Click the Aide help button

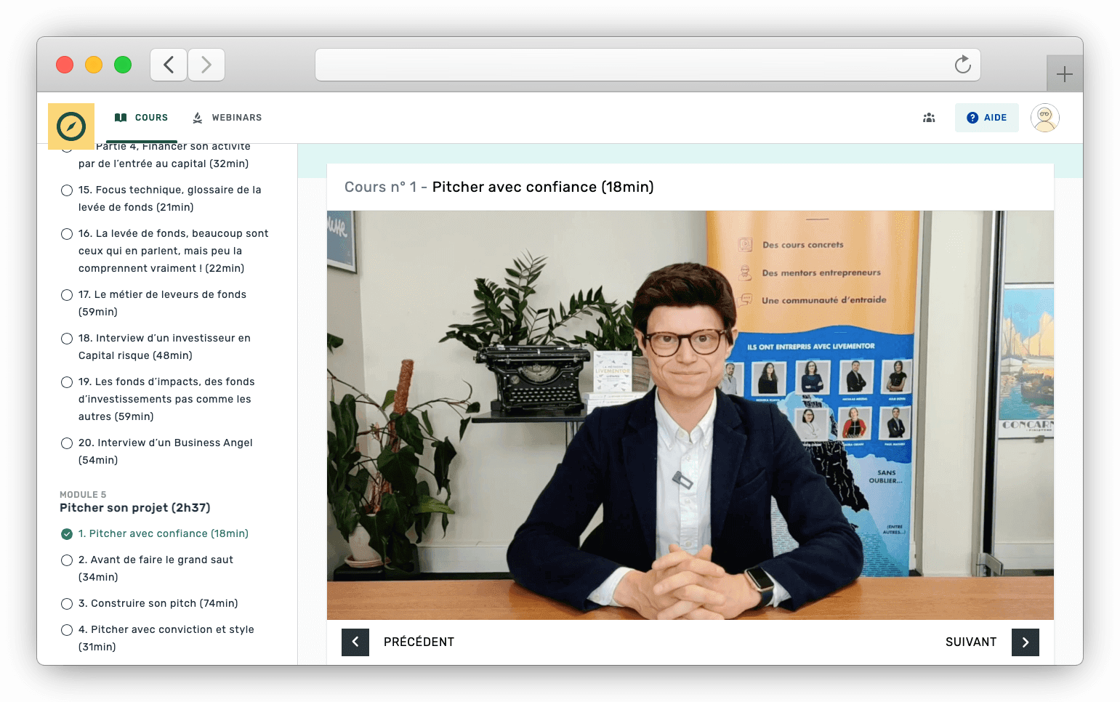click(x=986, y=118)
